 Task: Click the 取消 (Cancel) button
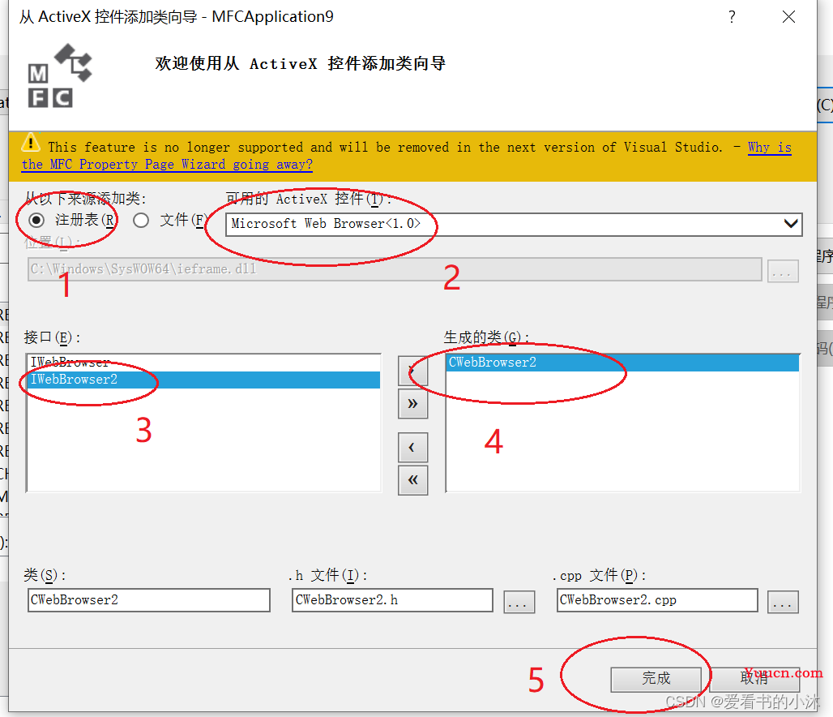coord(754,679)
